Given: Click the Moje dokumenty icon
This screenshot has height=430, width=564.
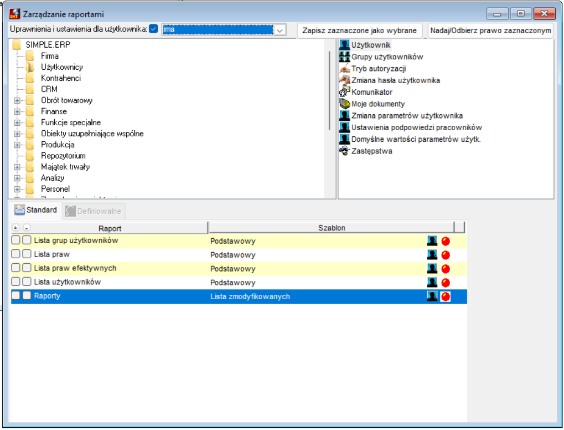Looking at the screenshot, I should click(x=344, y=104).
